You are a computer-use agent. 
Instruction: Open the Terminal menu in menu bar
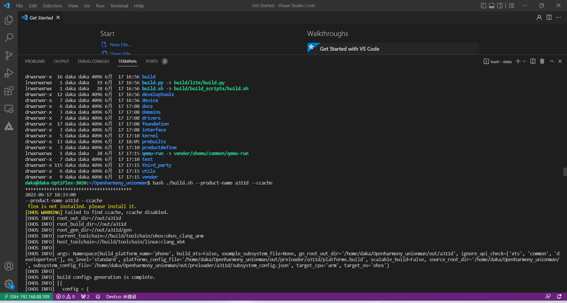[119, 6]
